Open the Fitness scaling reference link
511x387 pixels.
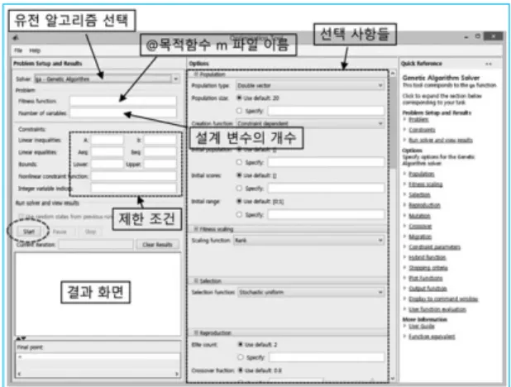[x=426, y=184]
